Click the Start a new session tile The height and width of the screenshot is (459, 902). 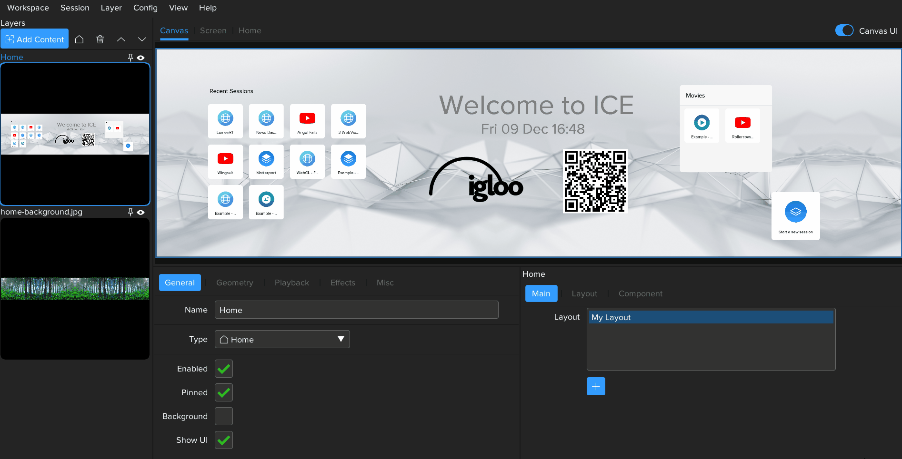pos(795,216)
